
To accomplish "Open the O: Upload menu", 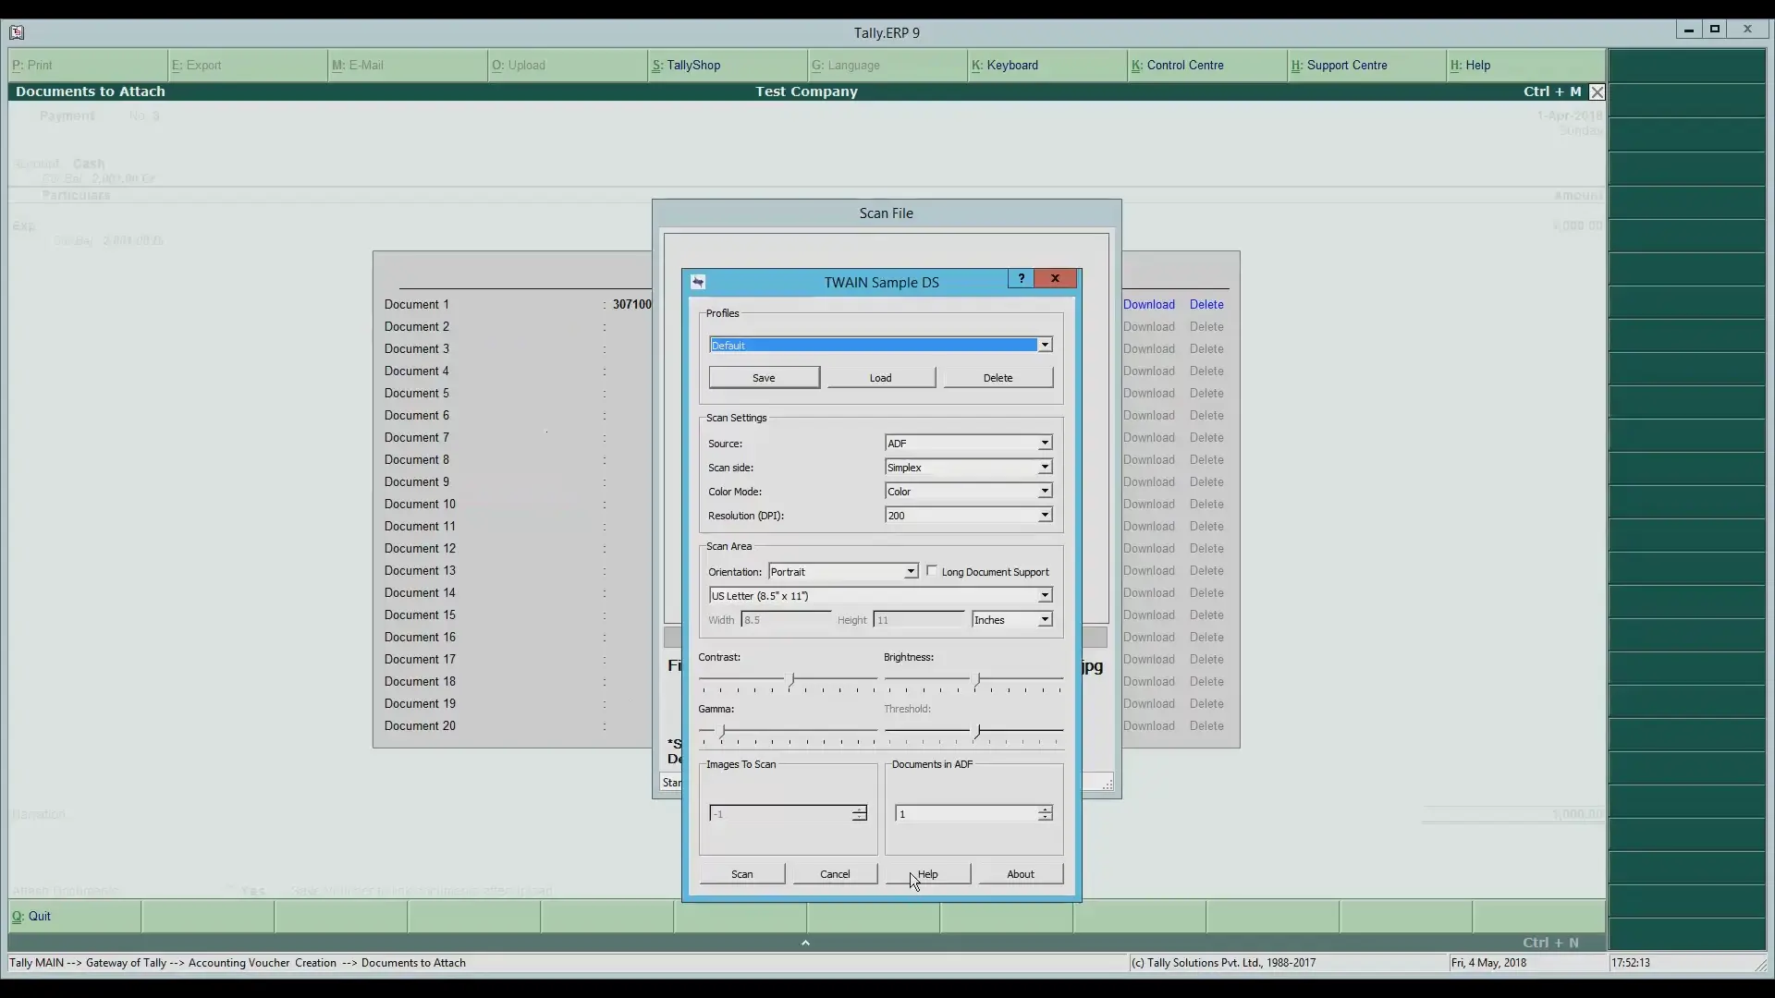I will pyautogui.click(x=568, y=65).
